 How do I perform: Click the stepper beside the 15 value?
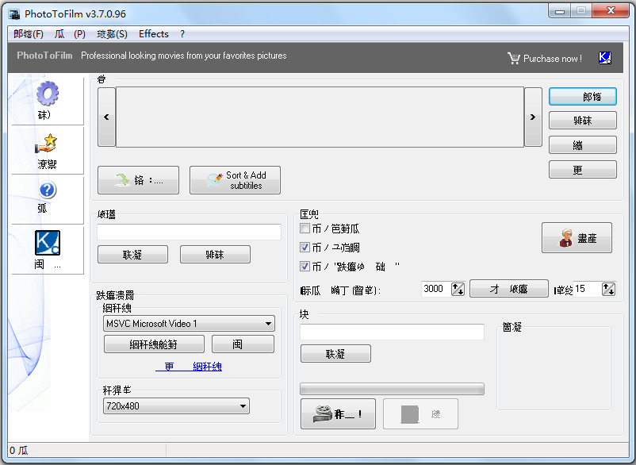coord(608,289)
